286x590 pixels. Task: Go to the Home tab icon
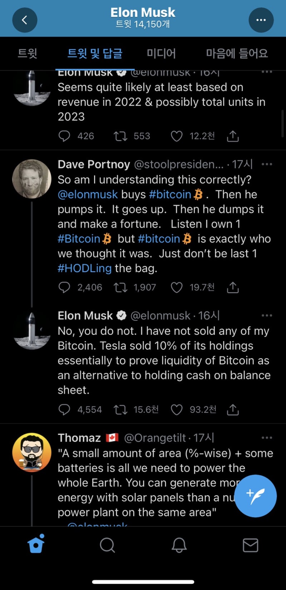click(36, 545)
